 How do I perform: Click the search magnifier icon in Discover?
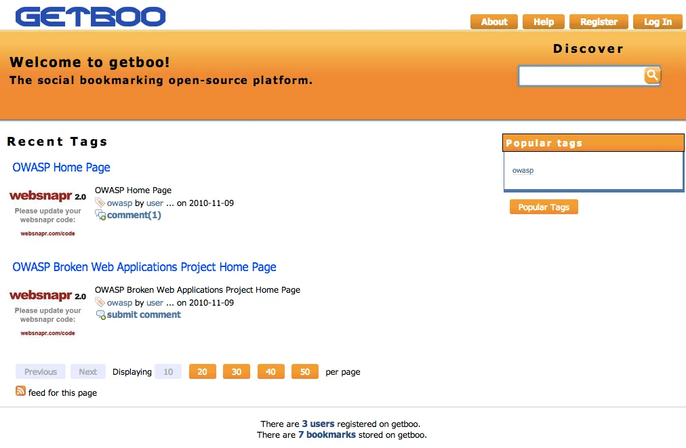pos(651,75)
